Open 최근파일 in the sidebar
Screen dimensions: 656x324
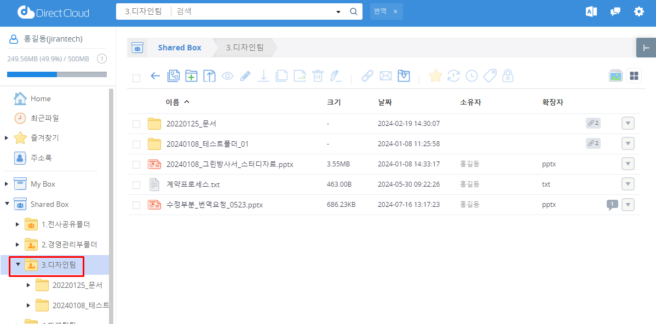[x=44, y=118]
